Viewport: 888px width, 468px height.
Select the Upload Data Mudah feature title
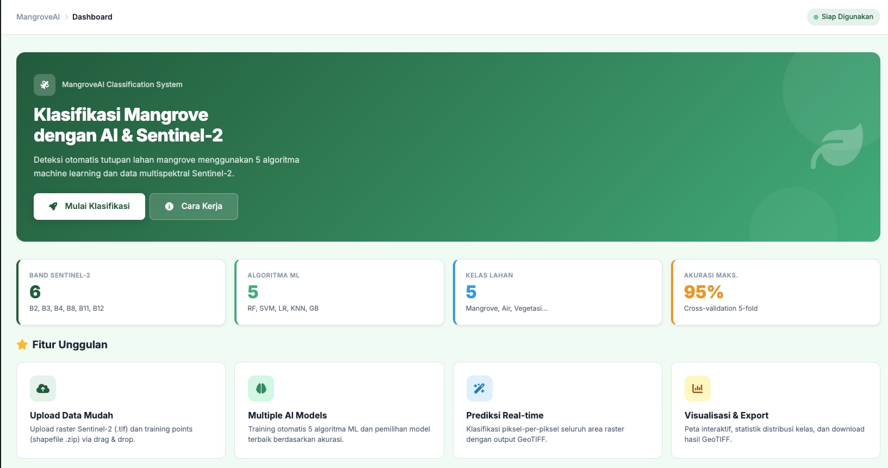71,415
